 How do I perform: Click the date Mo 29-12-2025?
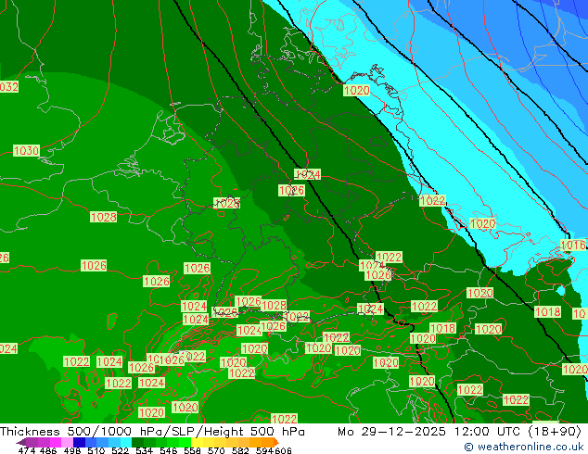click(392, 432)
